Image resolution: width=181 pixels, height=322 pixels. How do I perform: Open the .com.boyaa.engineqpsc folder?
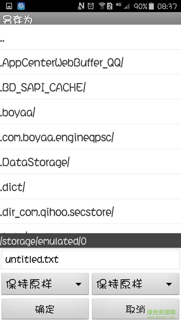[x=90, y=137]
